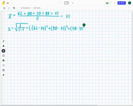Expand the zoom options dropdown arrow

pyautogui.click(x=17, y=8)
